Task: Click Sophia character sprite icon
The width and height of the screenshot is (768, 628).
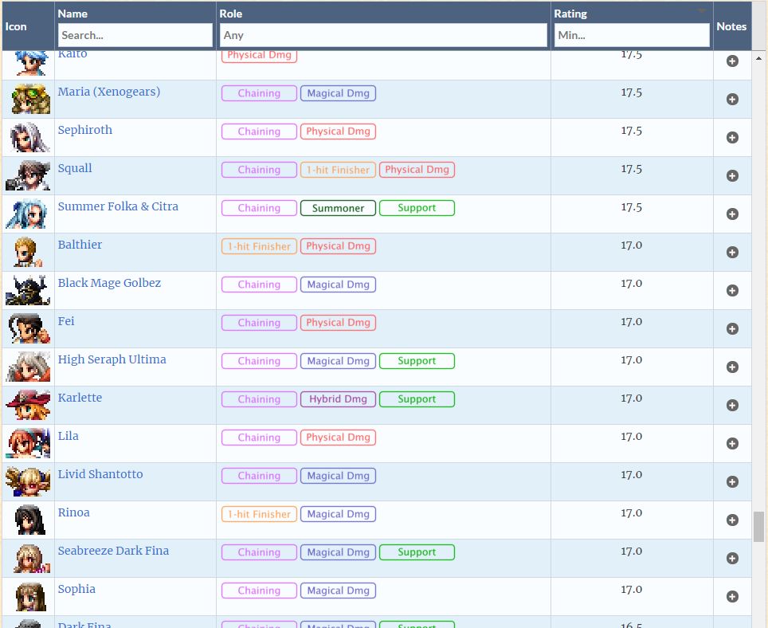Action: pyautogui.click(x=30, y=595)
